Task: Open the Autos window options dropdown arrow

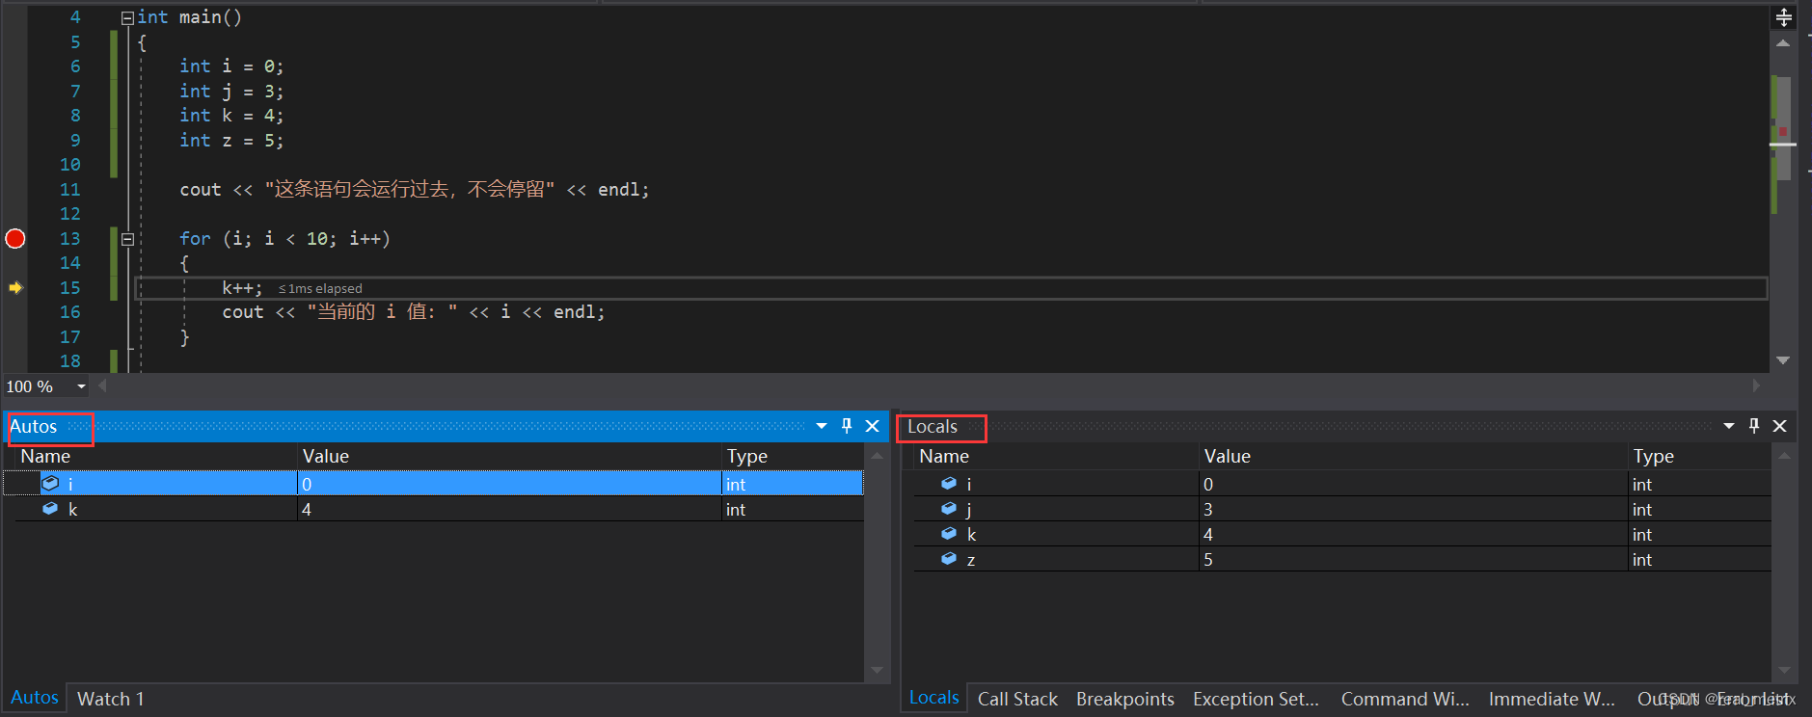Action: pos(822,426)
